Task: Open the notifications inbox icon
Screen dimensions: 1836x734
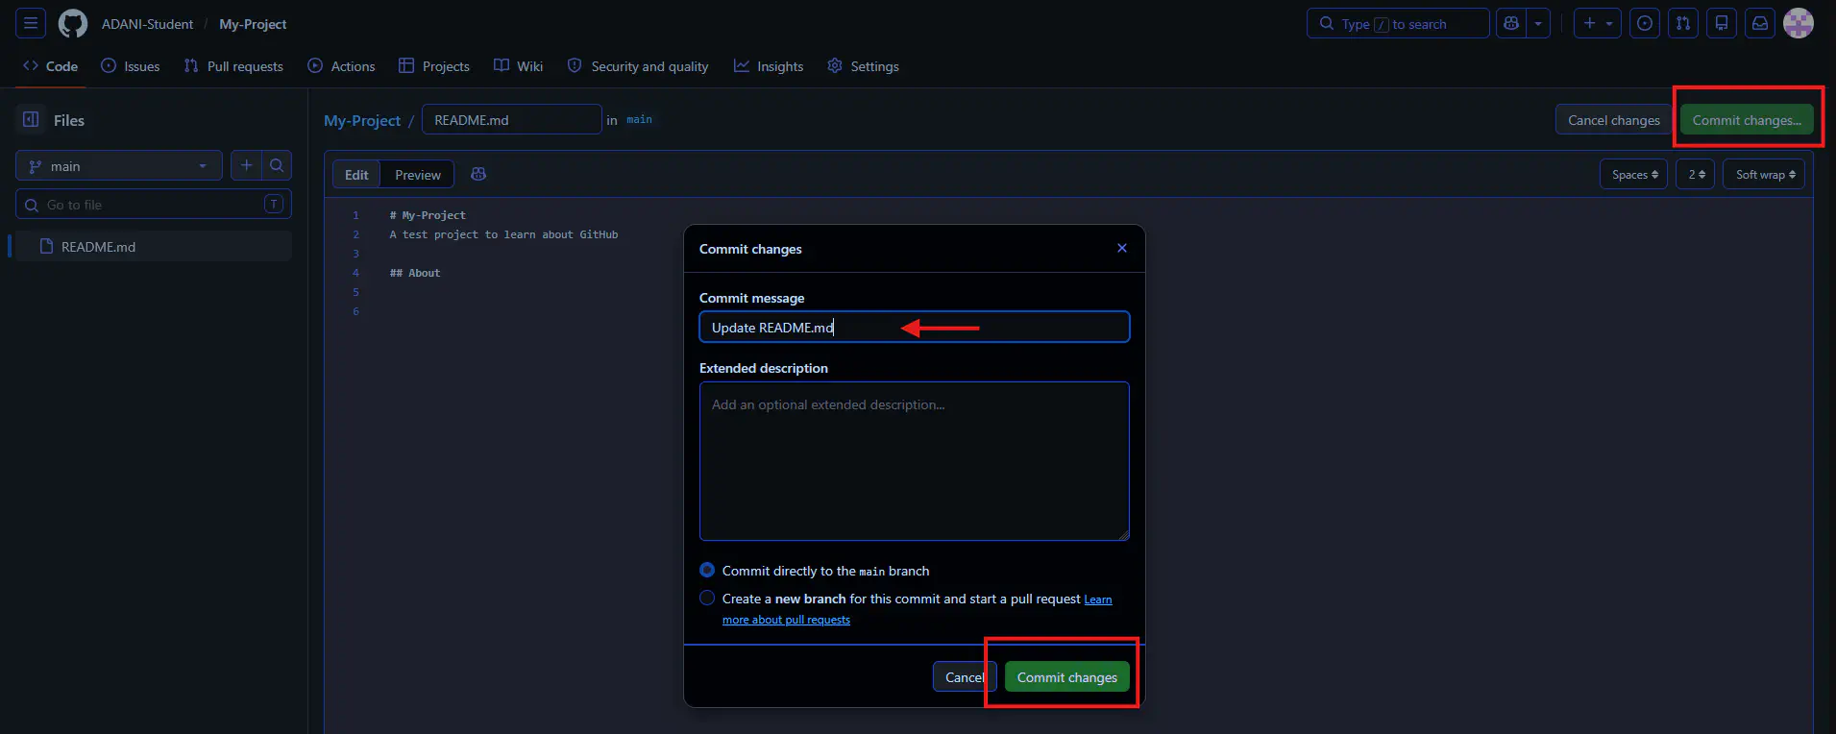Action: point(1760,23)
